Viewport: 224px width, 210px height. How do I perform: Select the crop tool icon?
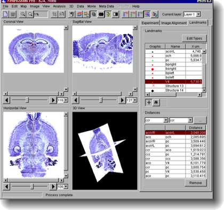coord(54,14)
